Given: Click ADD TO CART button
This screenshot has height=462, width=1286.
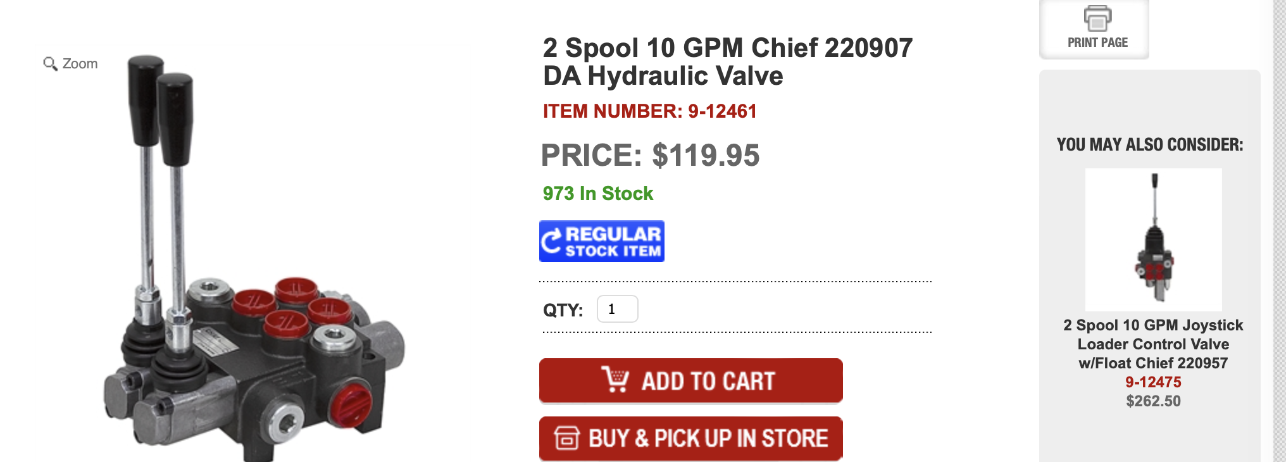Looking at the screenshot, I should click(690, 380).
